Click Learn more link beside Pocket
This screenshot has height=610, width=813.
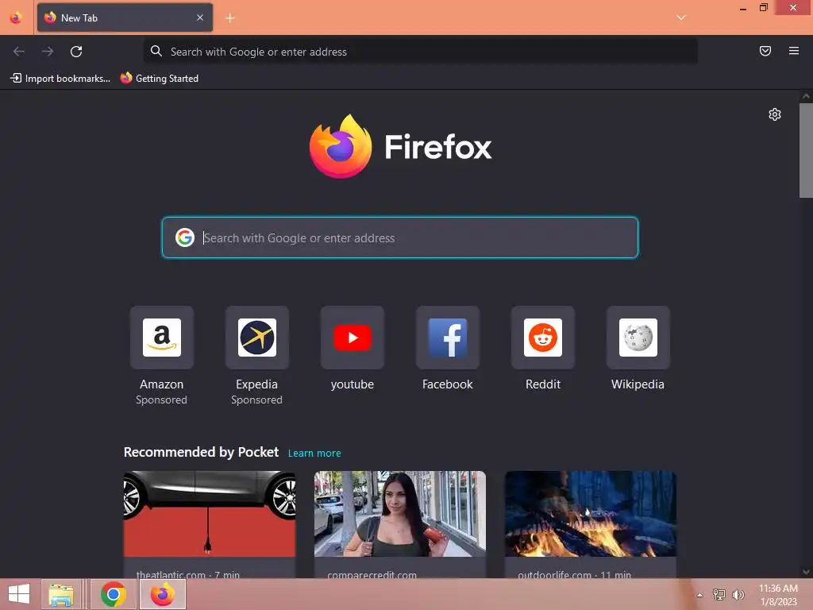coord(314,454)
